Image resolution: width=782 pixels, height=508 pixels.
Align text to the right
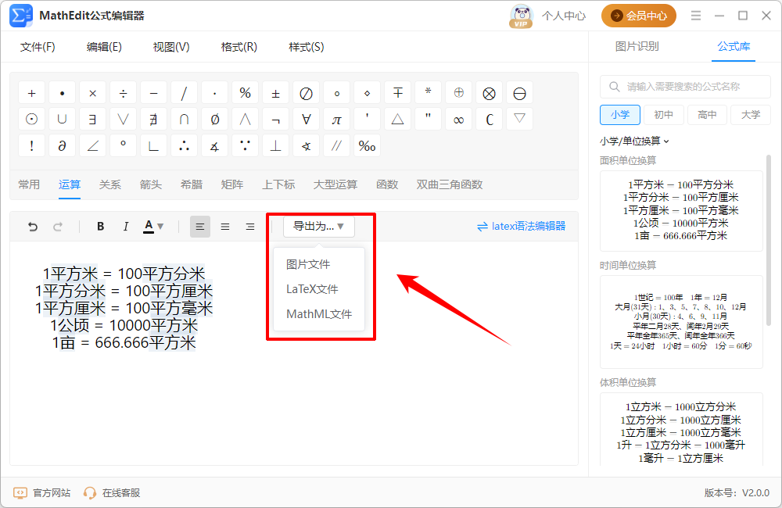(x=250, y=227)
